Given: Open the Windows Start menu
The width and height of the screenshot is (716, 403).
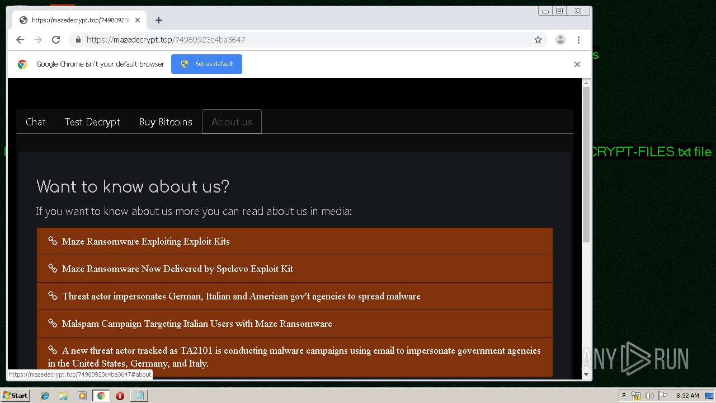Looking at the screenshot, I should click(x=16, y=395).
